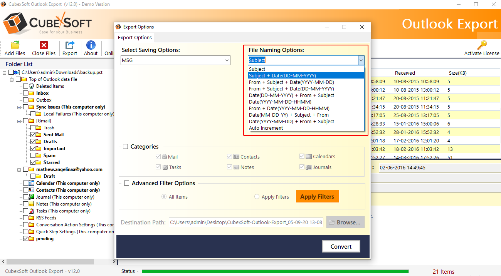Image resolution: width=501 pixels, height=276 pixels.
Task: Select the 15-01-2016 15:00:06 email row
Action: coord(435,124)
